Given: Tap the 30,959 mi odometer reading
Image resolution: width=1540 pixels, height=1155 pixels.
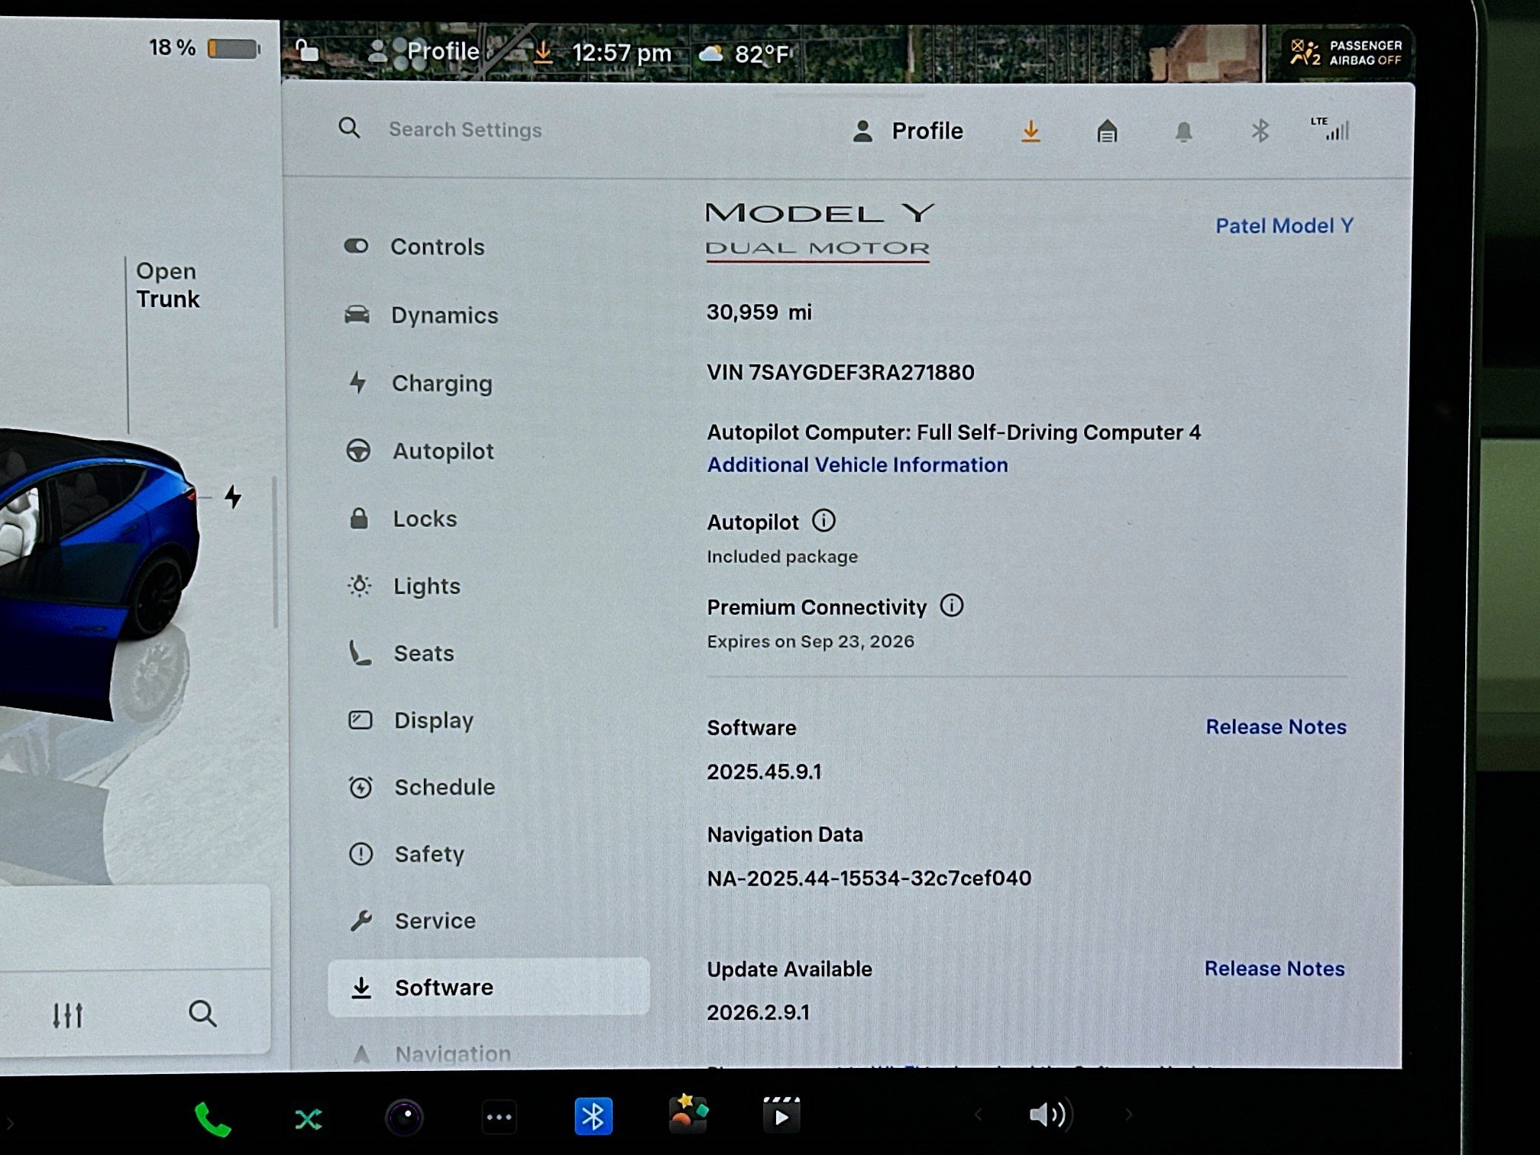Looking at the screenshot, I should point(759,312).
